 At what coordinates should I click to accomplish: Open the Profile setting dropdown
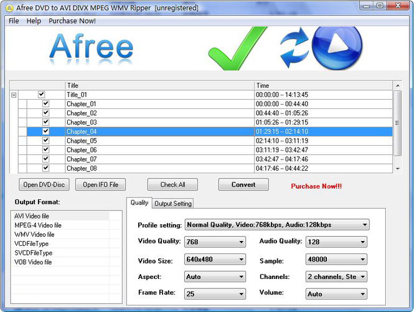tap(277, 225)
